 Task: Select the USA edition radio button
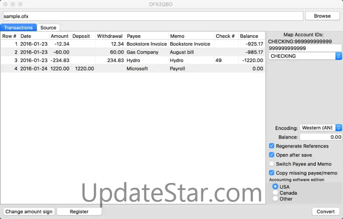275,186
